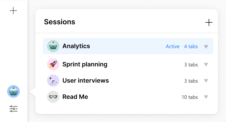
Task: Click the Active status label
Action: pyautogui.click(x=173, y=46)
